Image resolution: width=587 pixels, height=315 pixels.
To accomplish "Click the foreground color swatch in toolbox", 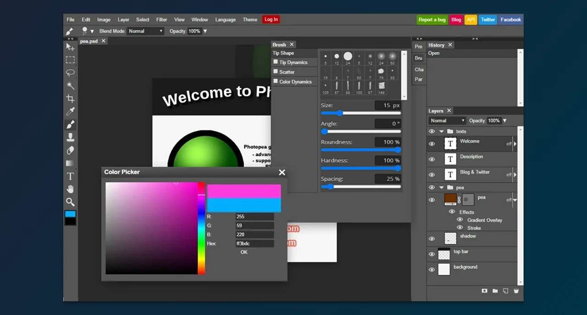I will pos(70,214).
